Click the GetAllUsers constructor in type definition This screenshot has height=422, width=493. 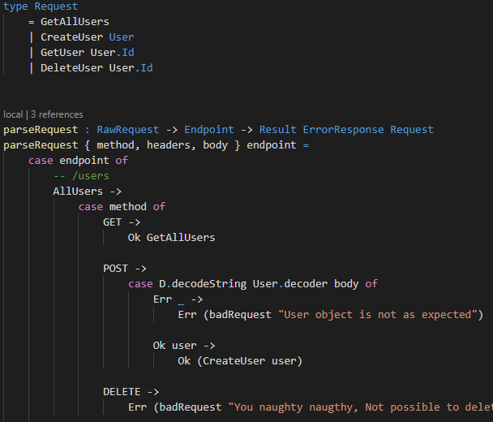point(75,22)
